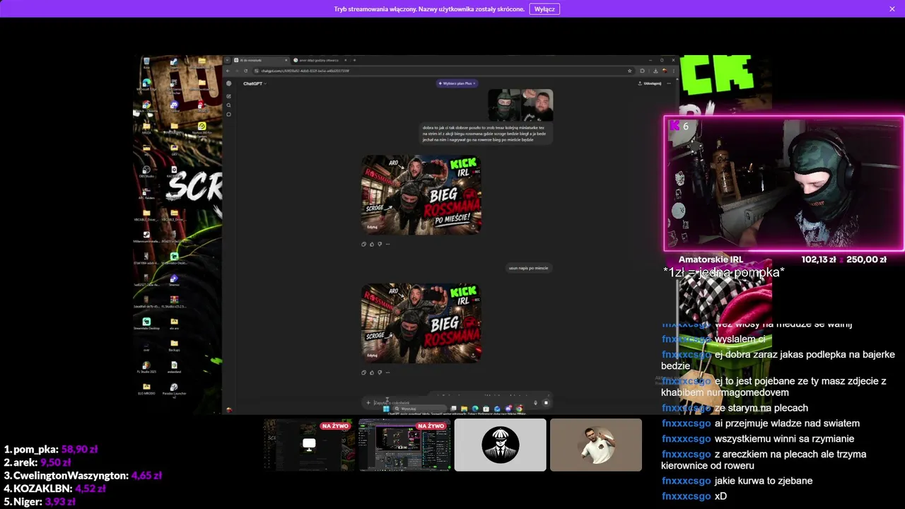Viewport: 905px width, 509px height.
Task: Open the hat-and-mustache logo stream thumbnail
Action: [x=500, y=445]
